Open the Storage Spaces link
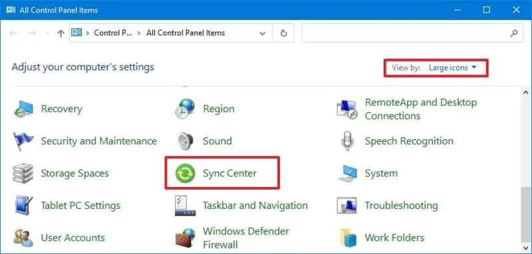Screen dimensions: 532x254 click(x=75, y=173)
